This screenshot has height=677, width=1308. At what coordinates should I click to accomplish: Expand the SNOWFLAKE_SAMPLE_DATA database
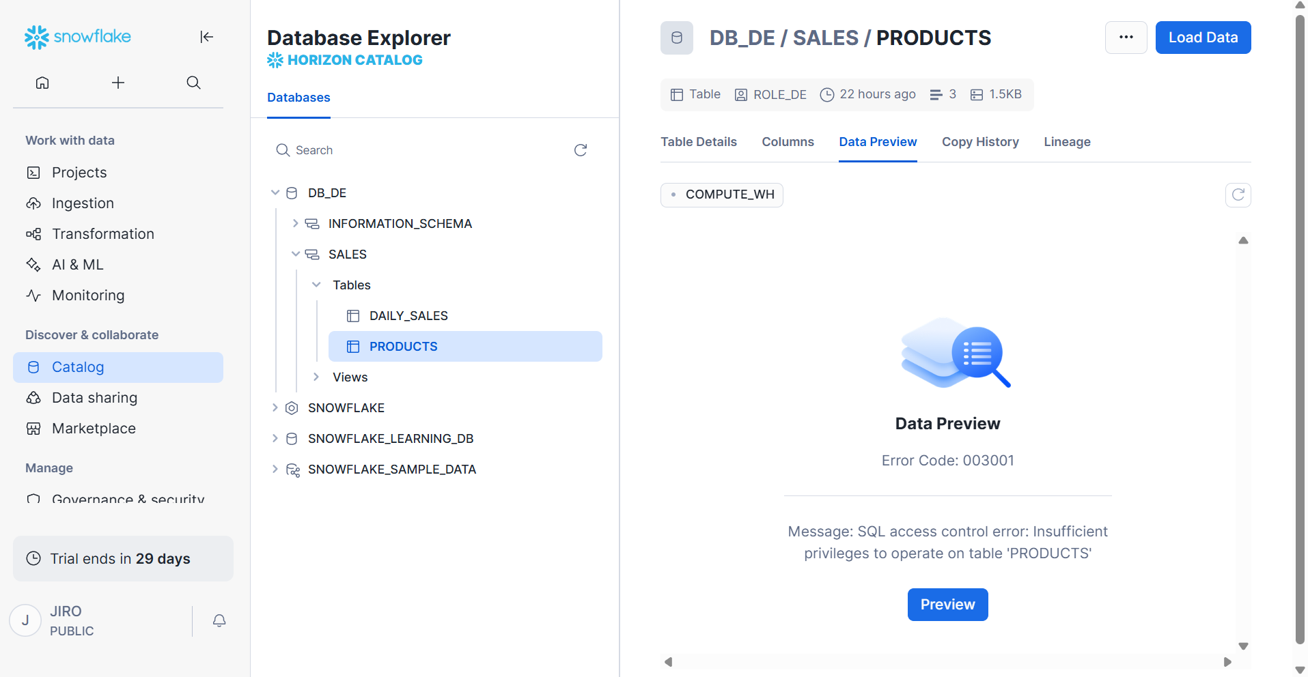click(x=275, y=470)
